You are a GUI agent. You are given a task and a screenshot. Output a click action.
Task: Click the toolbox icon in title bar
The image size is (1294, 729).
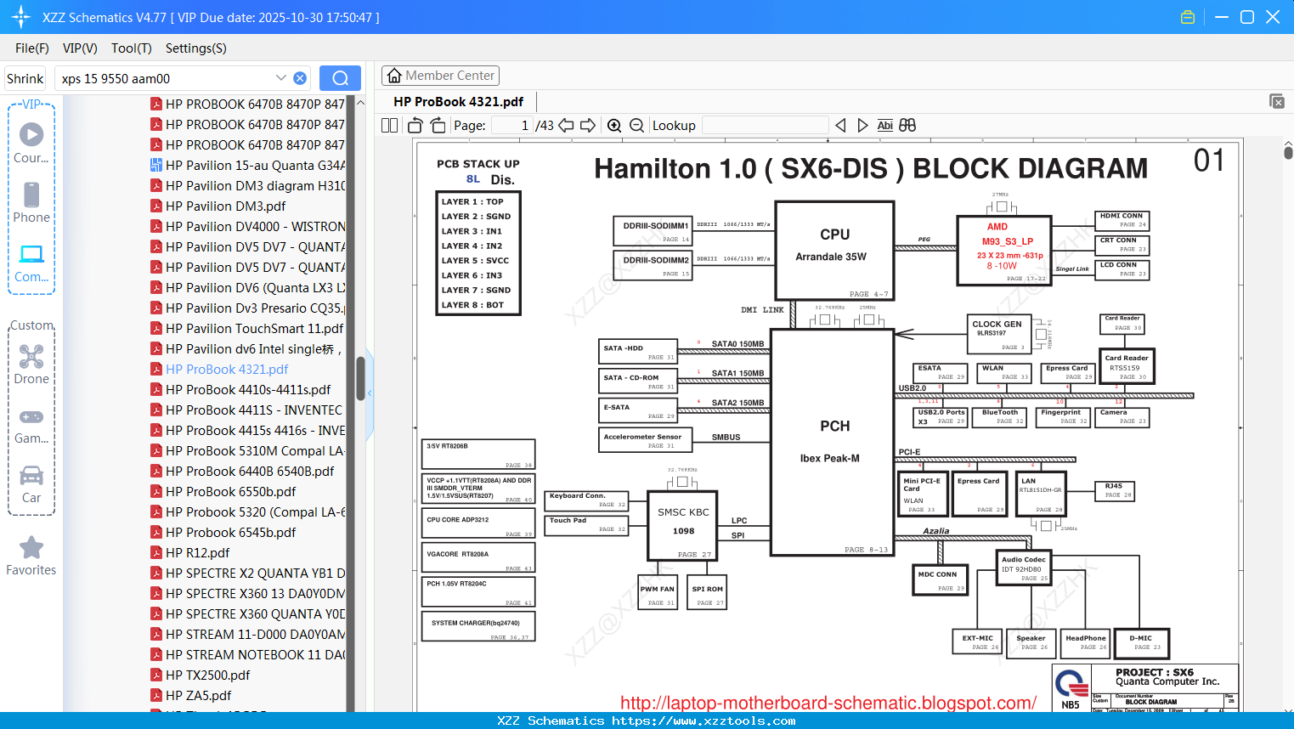click(1188, 17)
